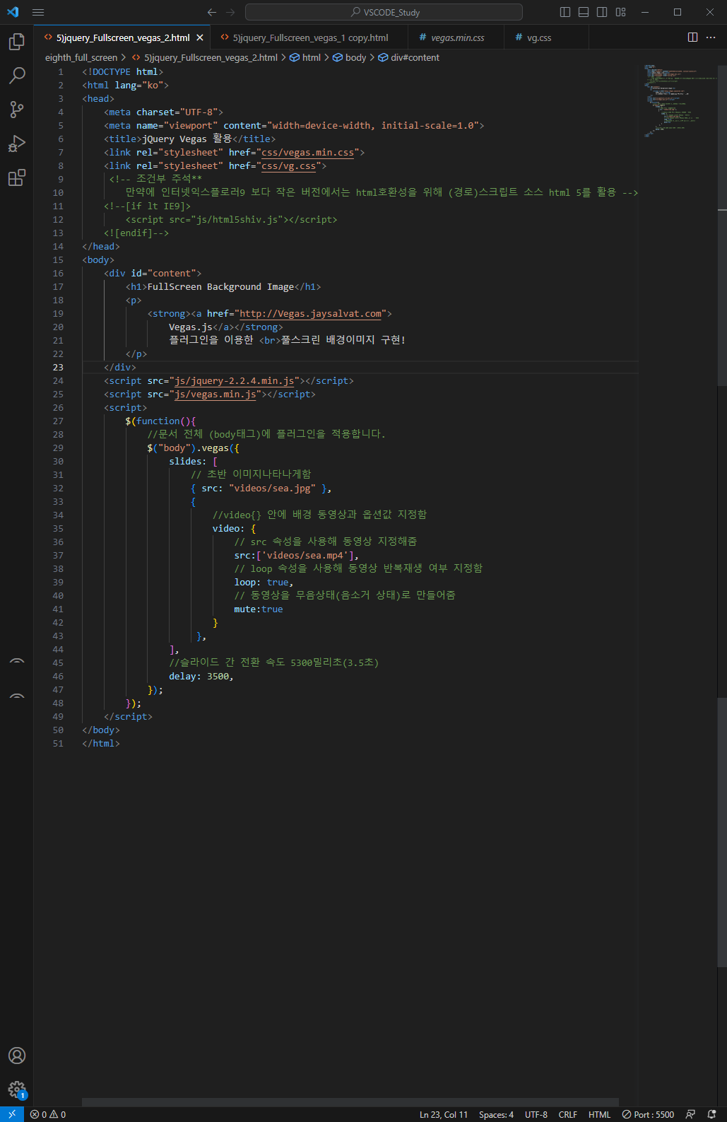Go forward with the right arrow
727x1122 pixels.
point(230,12)
